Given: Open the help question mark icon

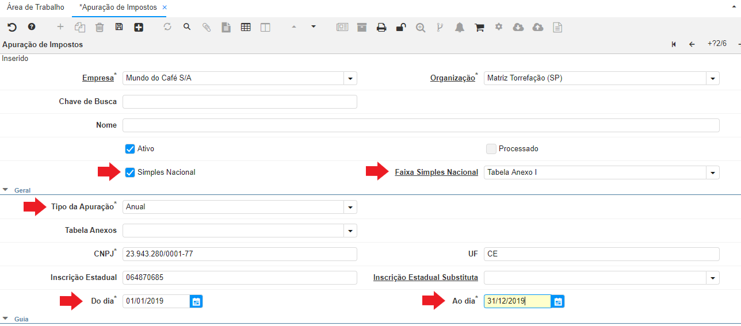Looking at the screenshot, I should [32, 27].
